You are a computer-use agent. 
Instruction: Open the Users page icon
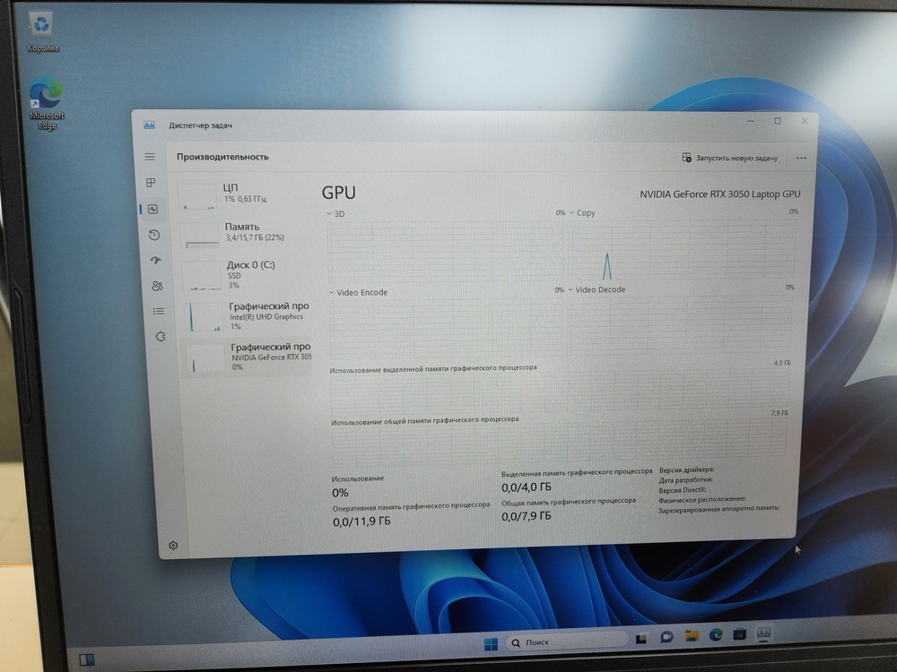157,286
